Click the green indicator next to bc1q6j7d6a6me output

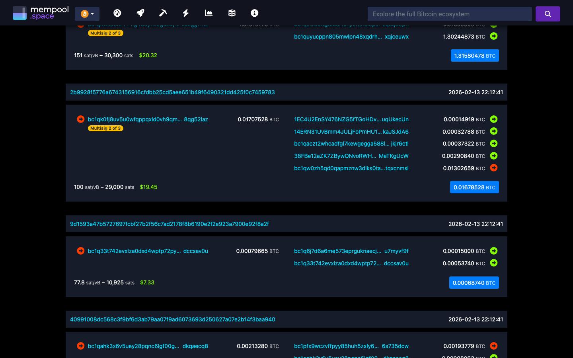[493, 251]
